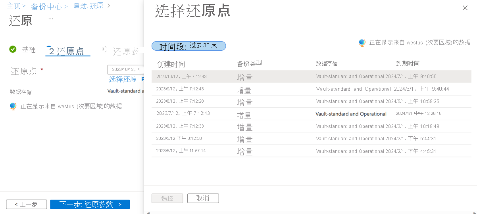This screenshot has width=477, height=214.
Task: Sort by 备份类型 column header
Action: click(x=250, y=63)
